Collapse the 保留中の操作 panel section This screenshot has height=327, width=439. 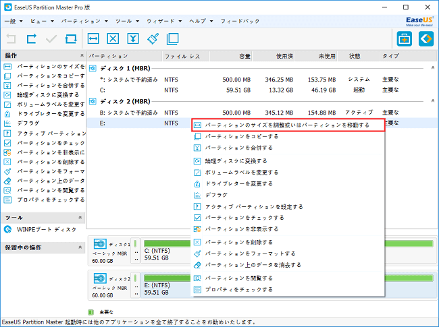(x=80, y=247)
